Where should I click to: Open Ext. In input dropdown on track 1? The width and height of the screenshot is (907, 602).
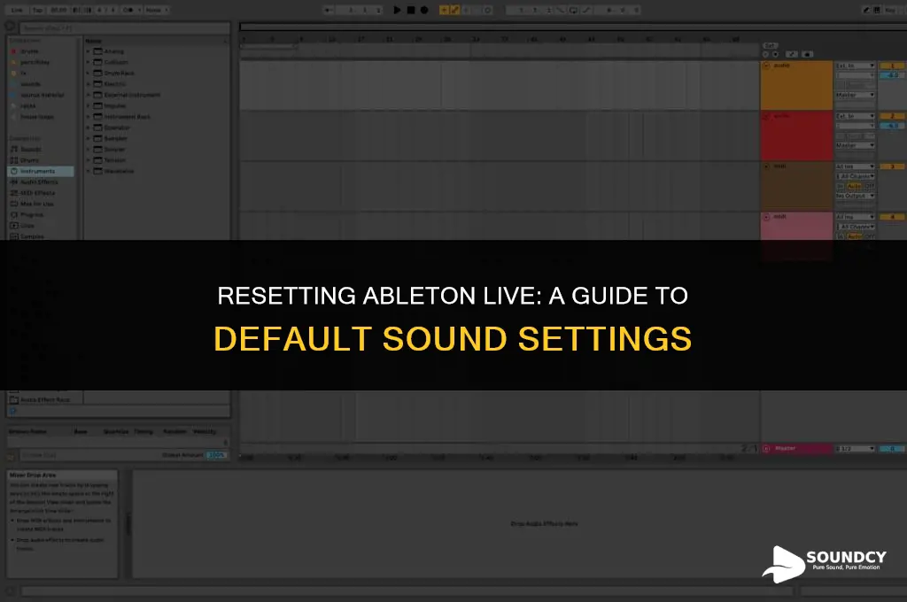(855, 66)
